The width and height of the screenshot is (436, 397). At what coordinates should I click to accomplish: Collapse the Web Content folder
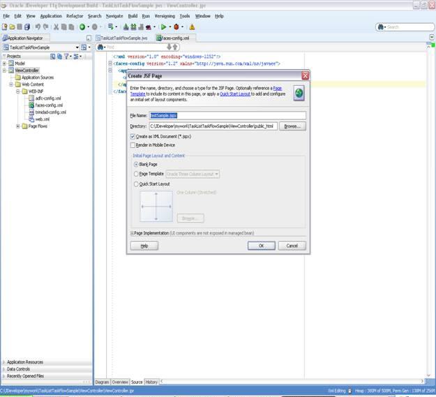click(x=11, y=84)
